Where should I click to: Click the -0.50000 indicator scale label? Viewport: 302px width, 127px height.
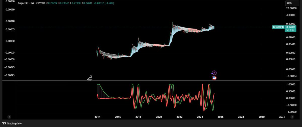[292, 105]
